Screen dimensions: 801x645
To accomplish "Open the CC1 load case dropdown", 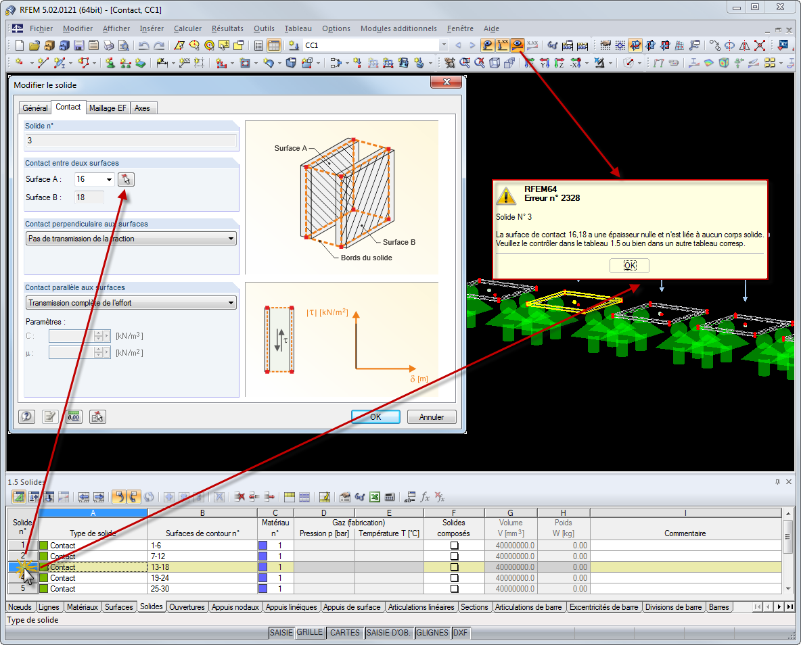I will tap(443, 45).
